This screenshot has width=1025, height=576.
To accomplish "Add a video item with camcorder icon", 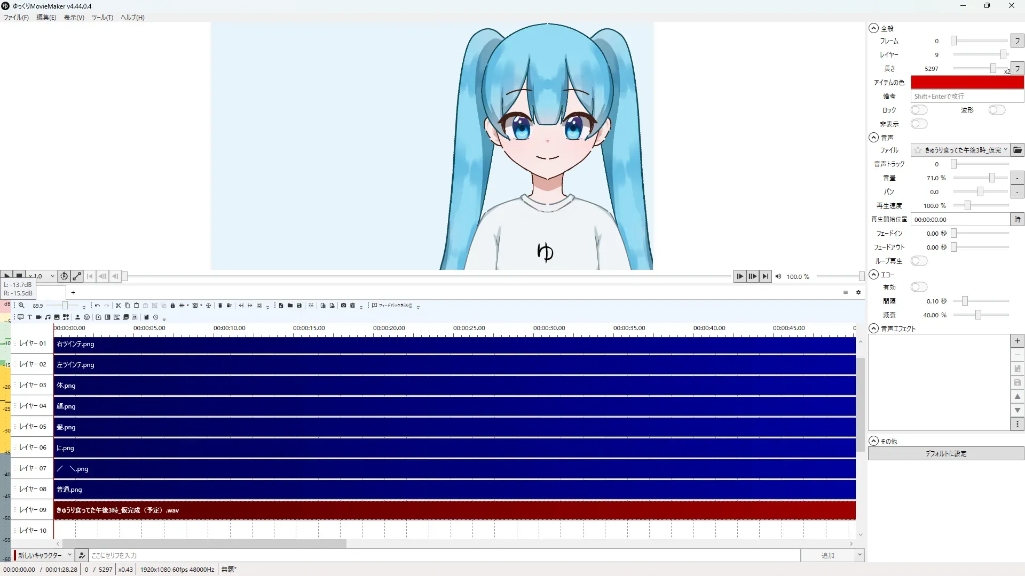I will [x=38, y=317].
